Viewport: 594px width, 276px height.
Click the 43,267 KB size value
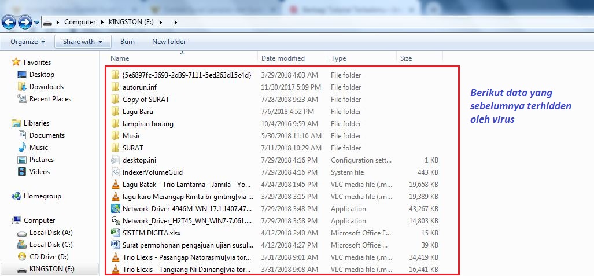[423, 209]
